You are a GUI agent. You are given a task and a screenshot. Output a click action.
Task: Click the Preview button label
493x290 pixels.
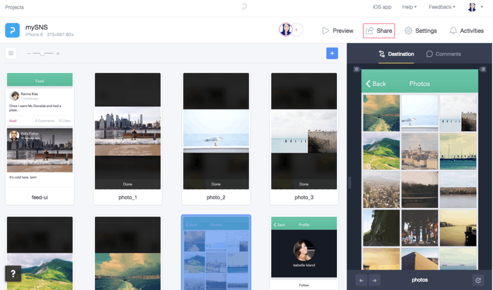[x=343, y=31]
